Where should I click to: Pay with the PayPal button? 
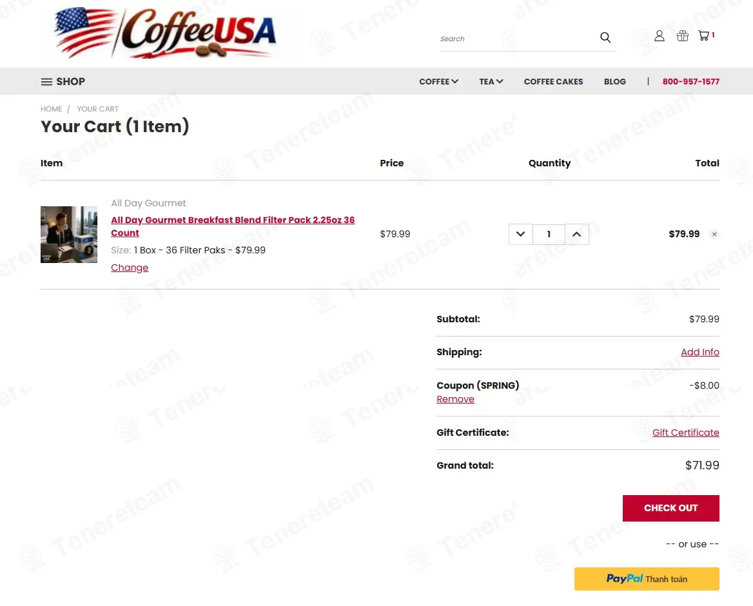point(647,579)
